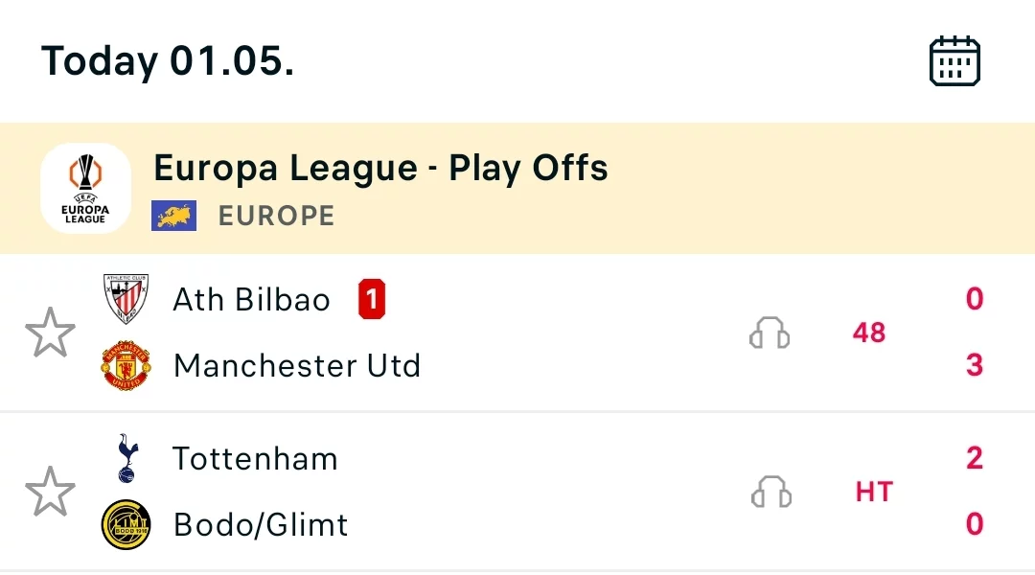Viewport: 1035px width, 575px height.
Task: Play audio commentary for Tottenham match
Action: coord(770,492)
